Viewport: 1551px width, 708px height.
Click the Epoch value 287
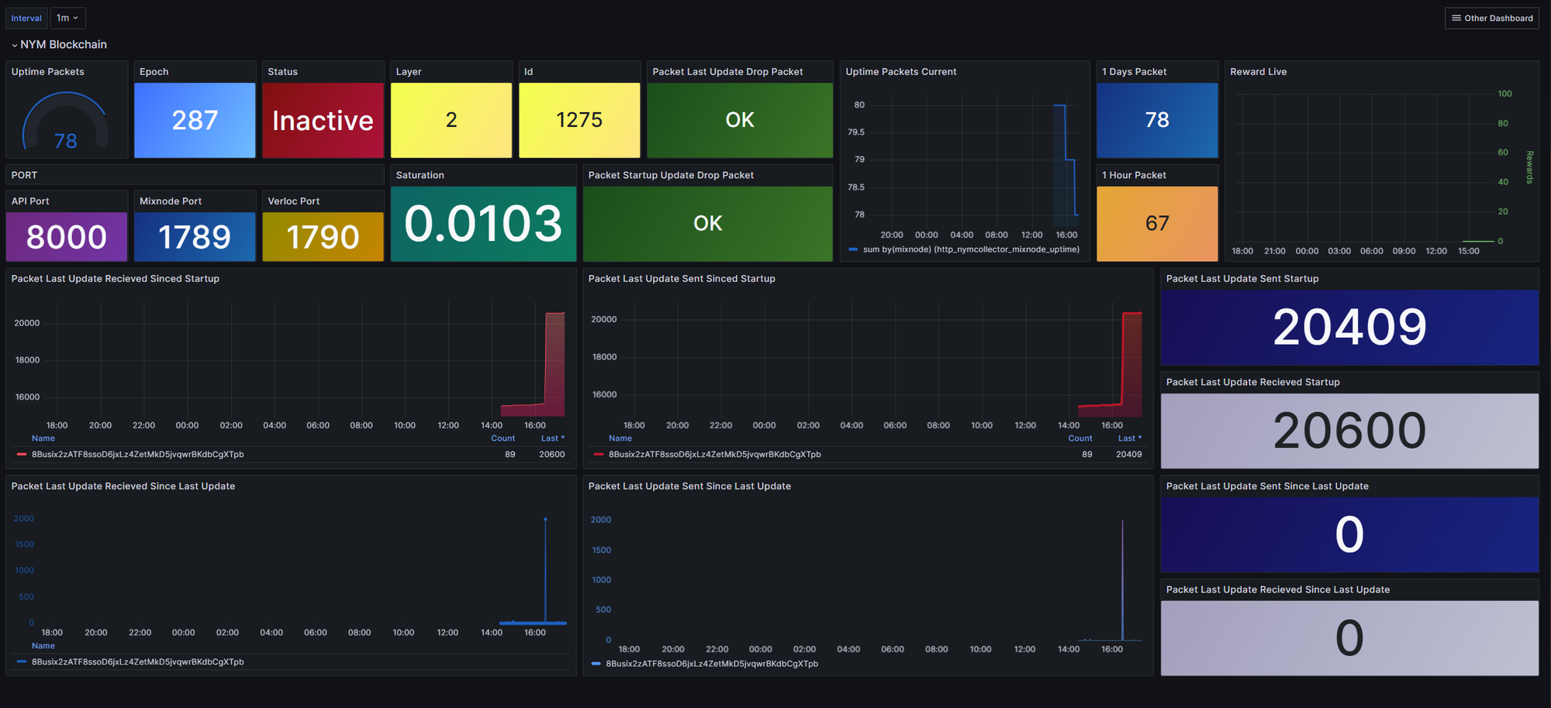pyautogui.click(x=195, y=120)
